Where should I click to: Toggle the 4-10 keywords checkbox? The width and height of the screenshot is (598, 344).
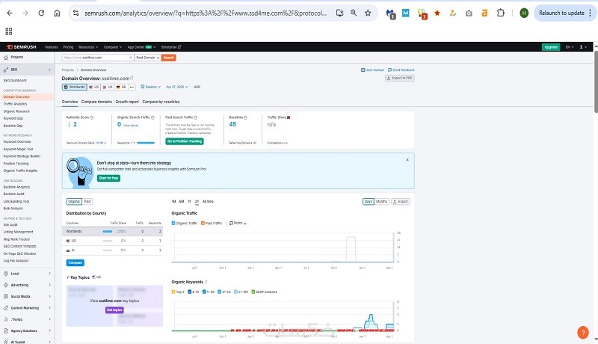[190, 292]
